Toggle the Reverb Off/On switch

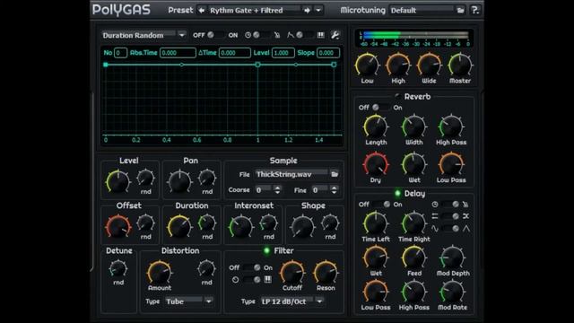pos(380,108)
